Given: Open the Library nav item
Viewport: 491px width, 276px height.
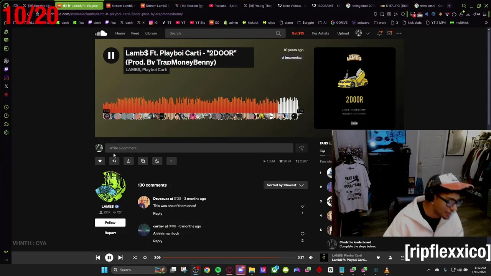Looking at the screenshot, I should tap(151, 33).
